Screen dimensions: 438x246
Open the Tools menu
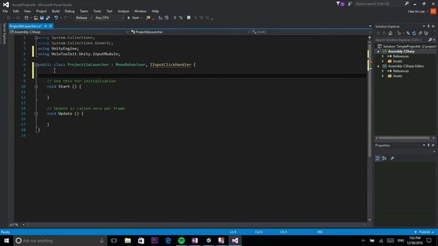click(97, 11)
